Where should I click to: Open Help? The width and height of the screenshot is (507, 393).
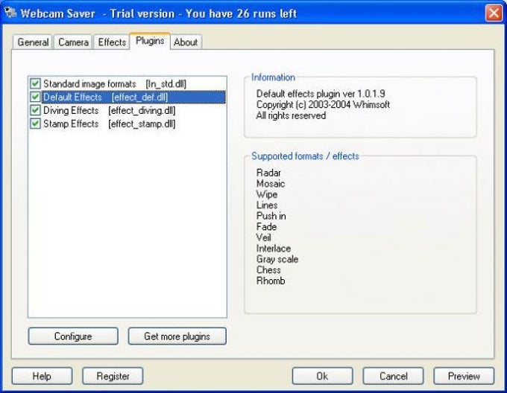pos(42,376)
